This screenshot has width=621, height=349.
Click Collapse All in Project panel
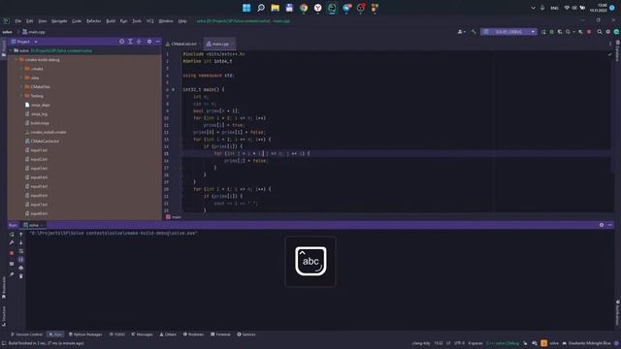139,42
